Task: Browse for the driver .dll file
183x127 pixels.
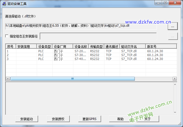Action: pos(173,26)
